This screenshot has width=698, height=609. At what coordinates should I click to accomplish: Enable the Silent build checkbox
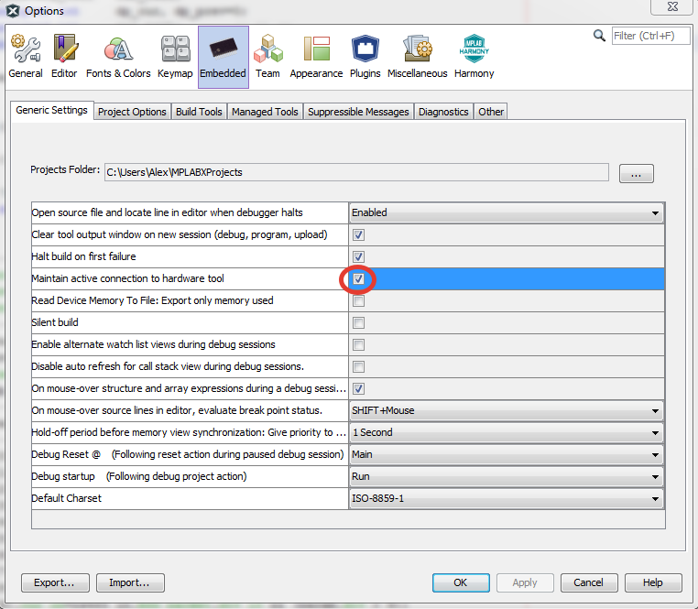[359, 322]
